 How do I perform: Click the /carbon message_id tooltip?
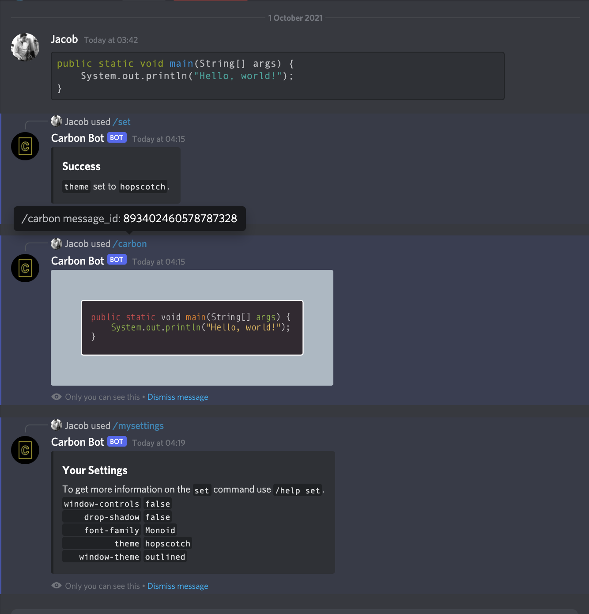[130, 219]
